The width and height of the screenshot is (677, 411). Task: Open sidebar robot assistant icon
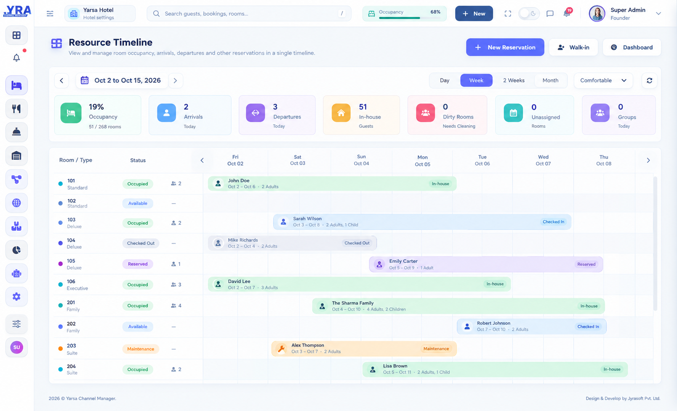point(16,274)
